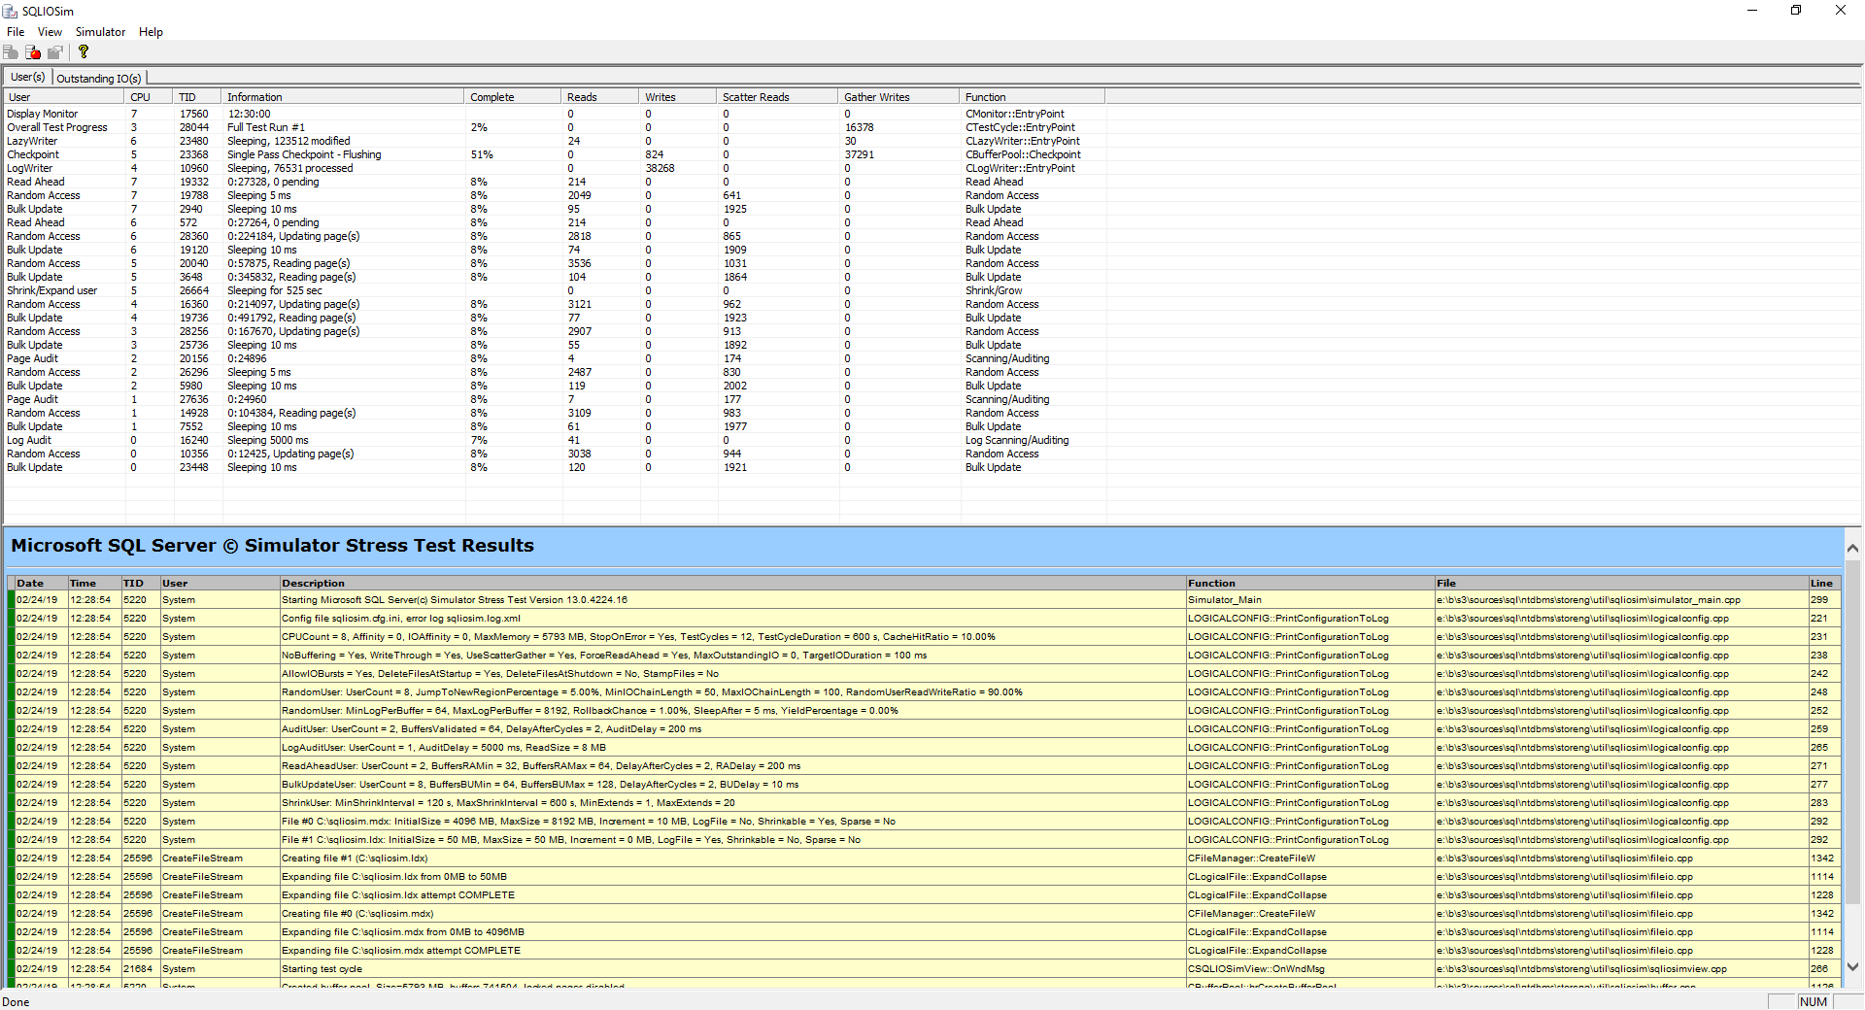Click the Information column header
Viewport: 1865px width, 1010px height.
(x=344, y=97)
